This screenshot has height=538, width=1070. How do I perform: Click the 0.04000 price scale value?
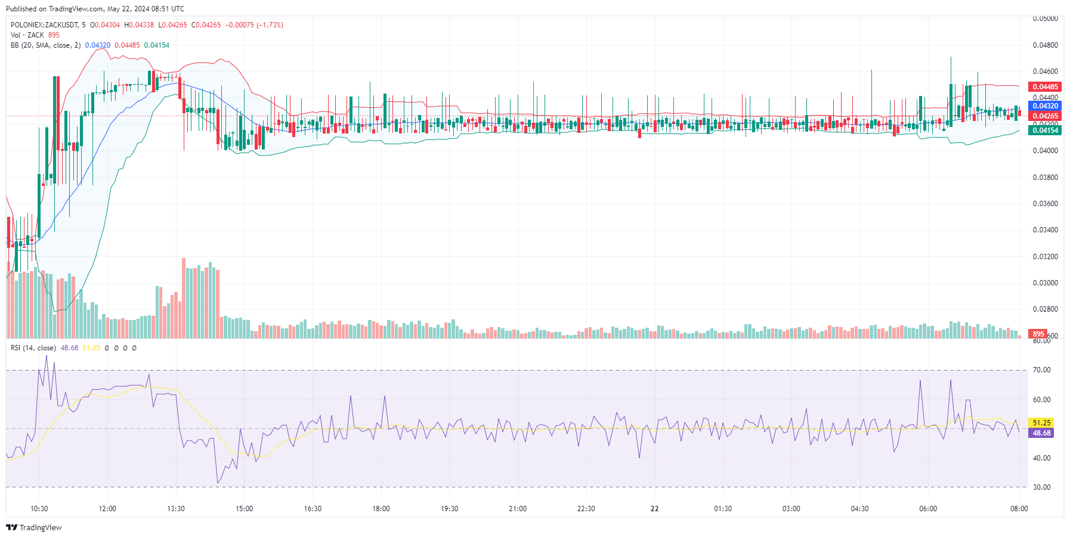pos(1046,151)
